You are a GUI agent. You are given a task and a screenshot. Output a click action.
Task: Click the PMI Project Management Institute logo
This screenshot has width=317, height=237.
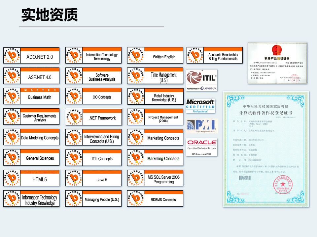click(x=202, y=126)
